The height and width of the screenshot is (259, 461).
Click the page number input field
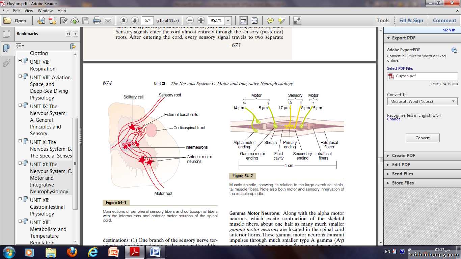(x=148, y=21)
